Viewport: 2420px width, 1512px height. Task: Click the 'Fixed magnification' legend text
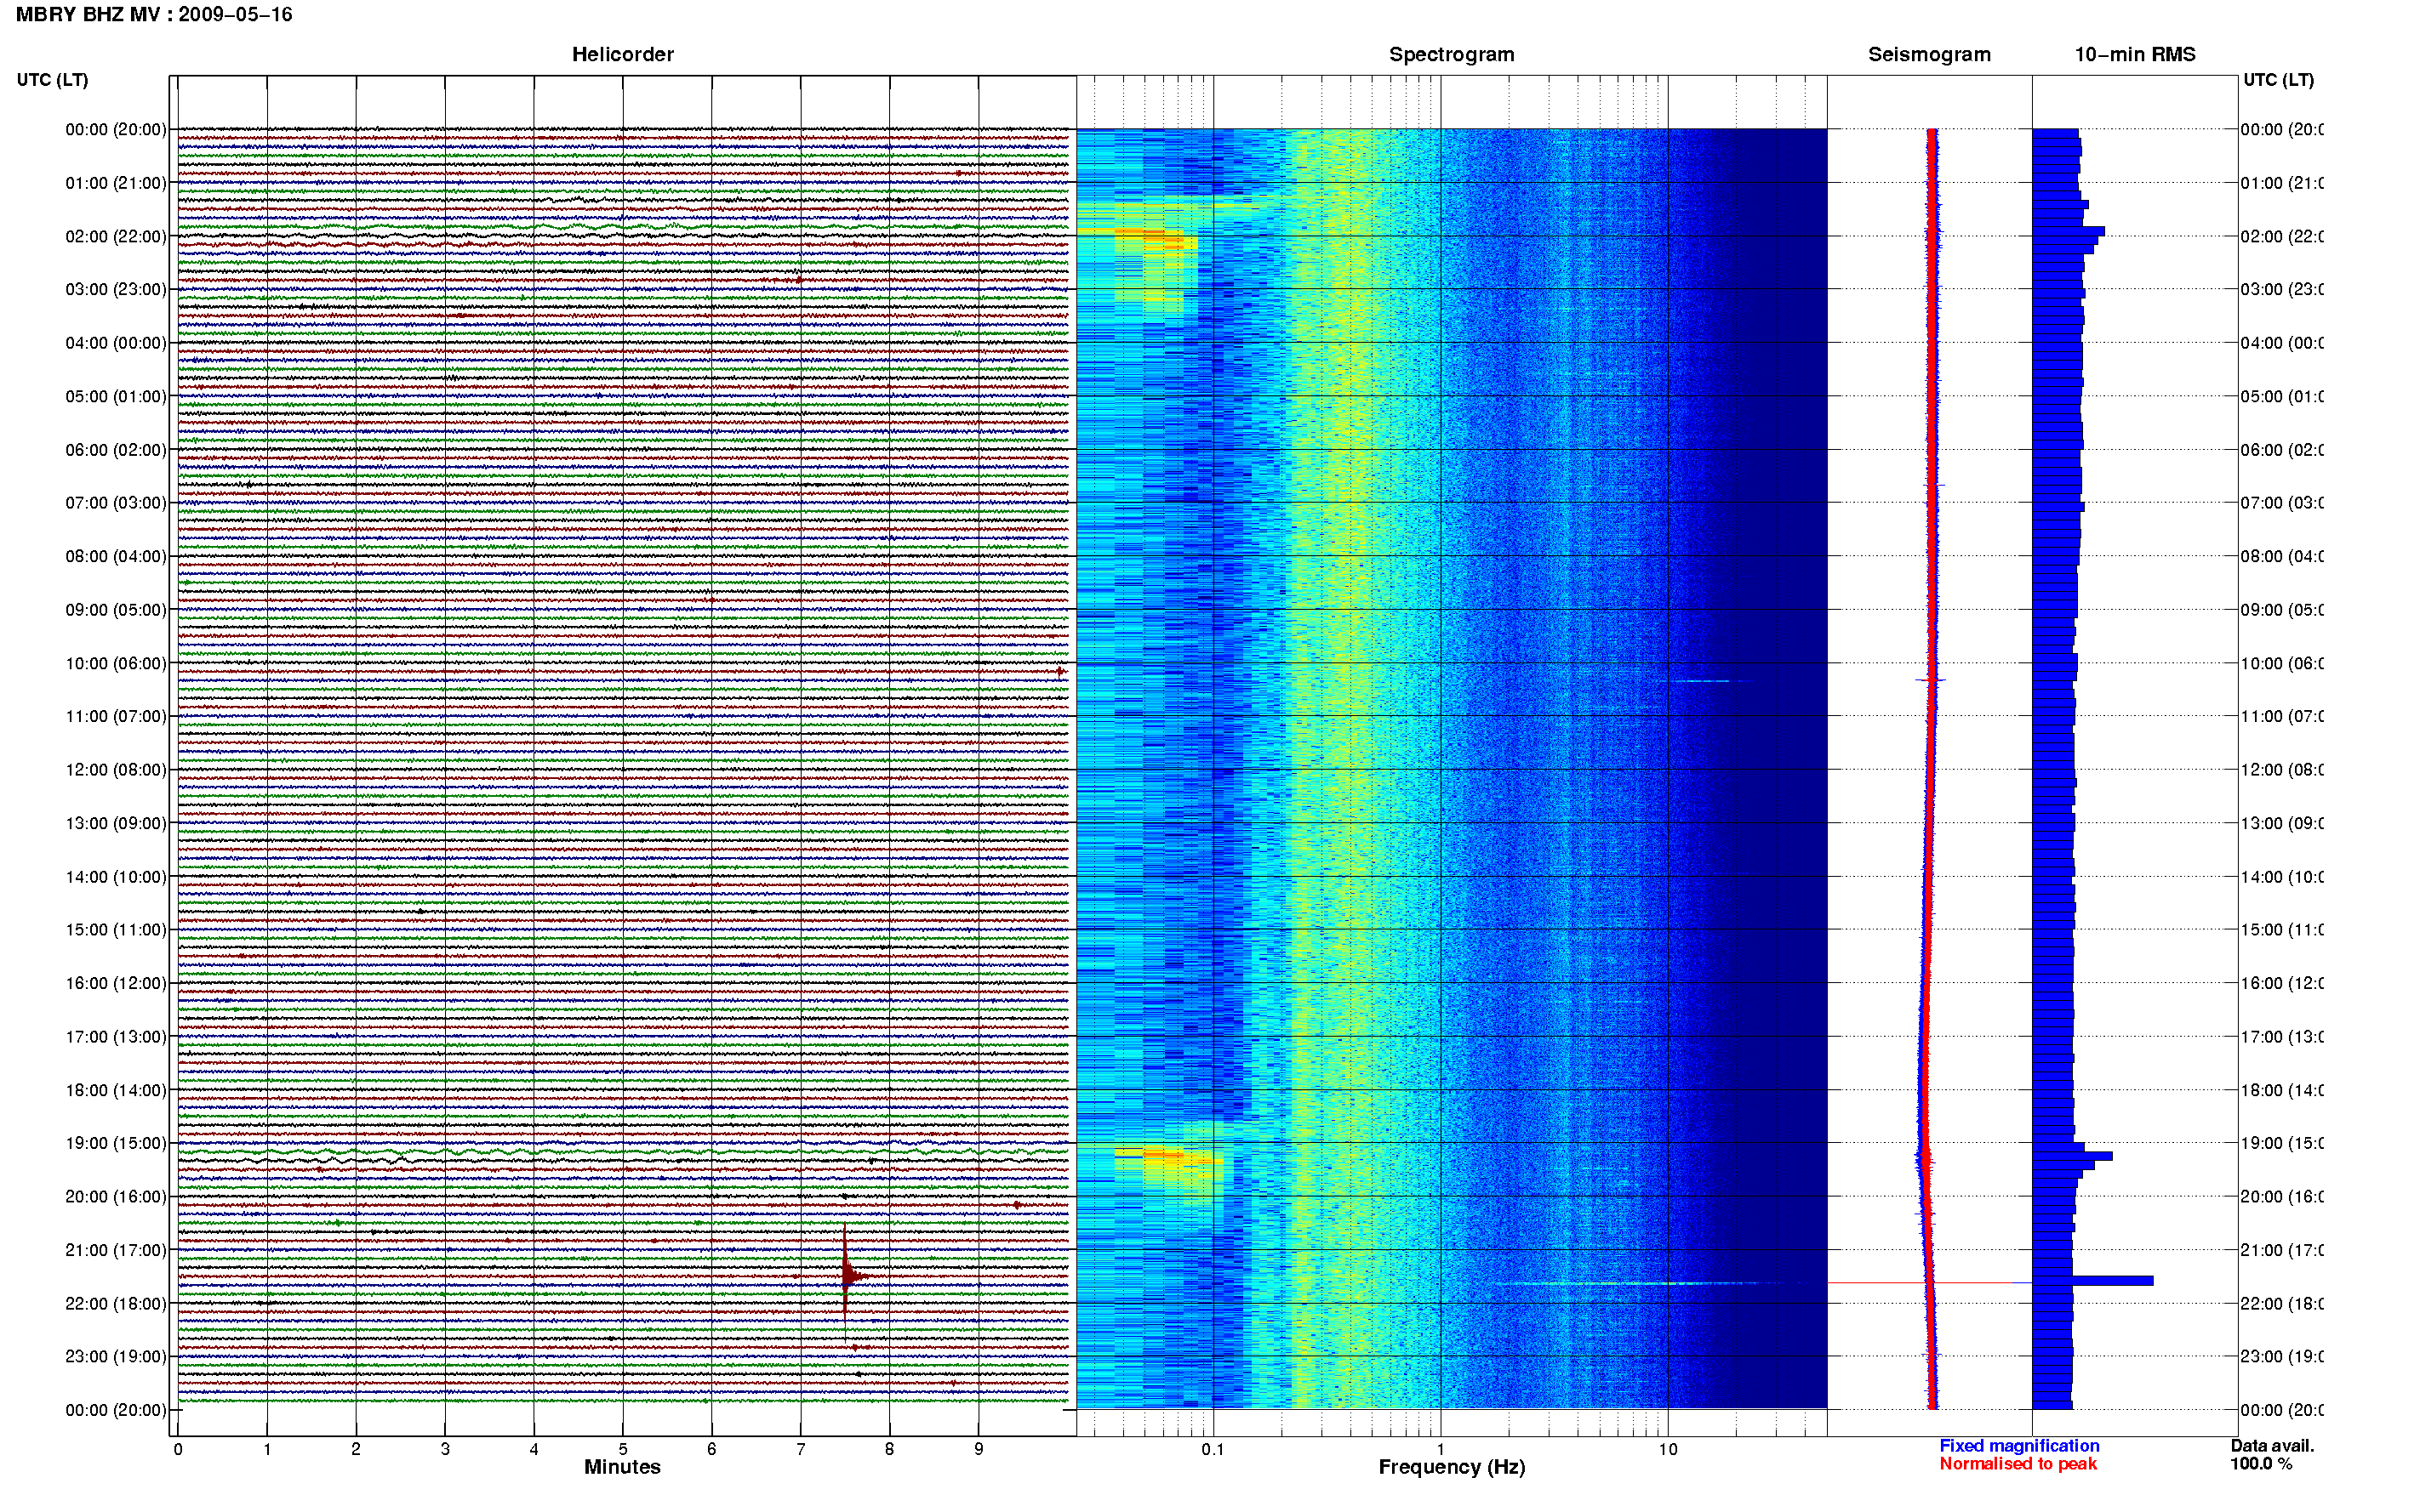point(2019,1446)
